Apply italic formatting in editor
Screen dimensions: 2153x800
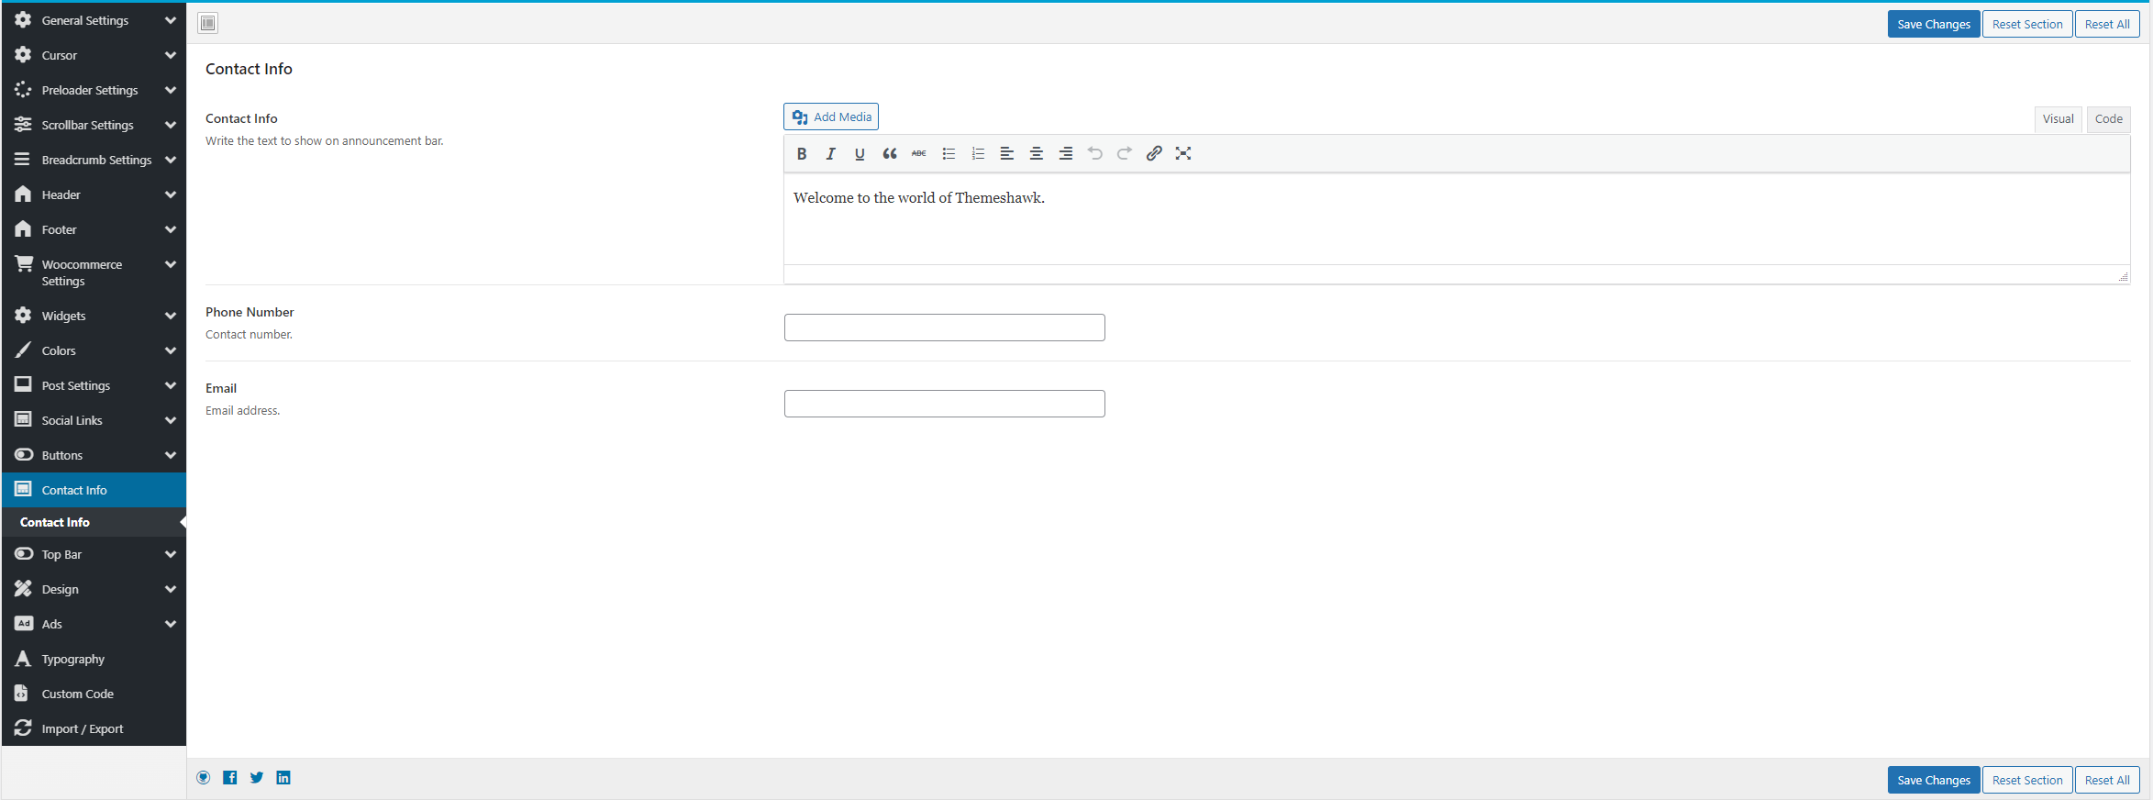[830, 154]
